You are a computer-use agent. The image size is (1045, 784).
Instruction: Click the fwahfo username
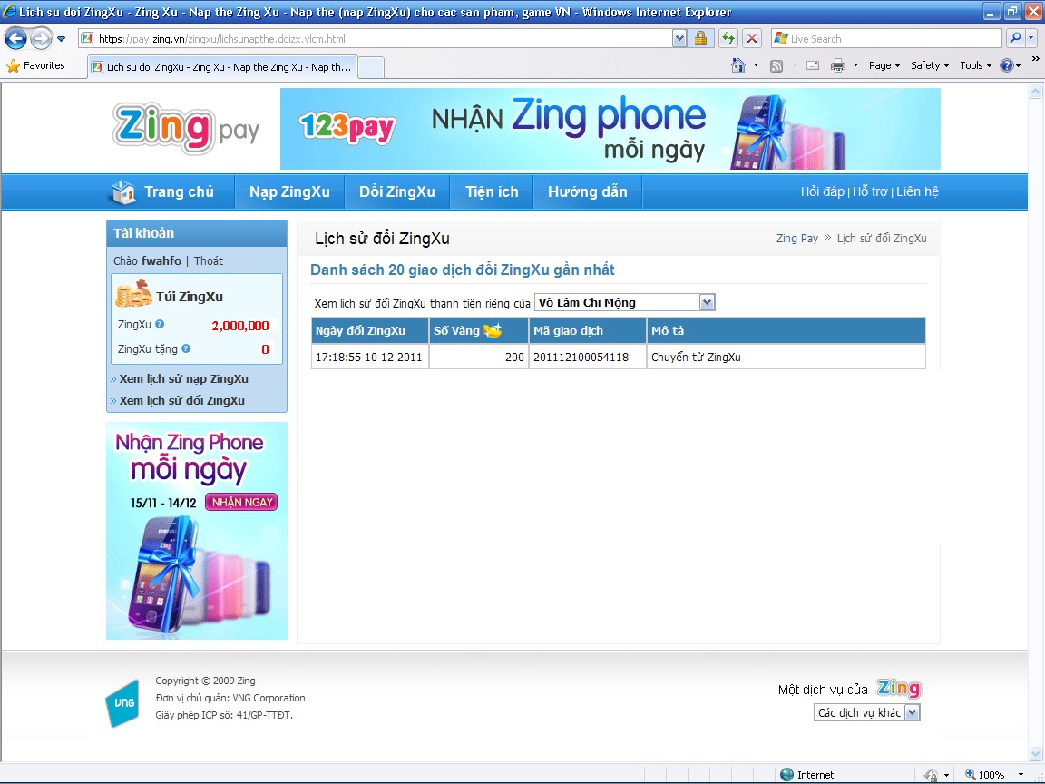(161, 261)
